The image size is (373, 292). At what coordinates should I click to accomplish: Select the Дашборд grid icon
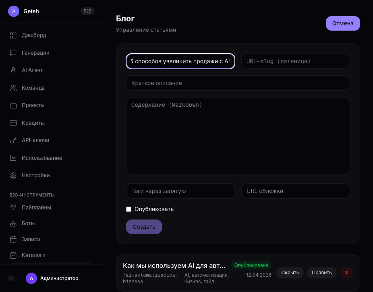coord(12,35)
